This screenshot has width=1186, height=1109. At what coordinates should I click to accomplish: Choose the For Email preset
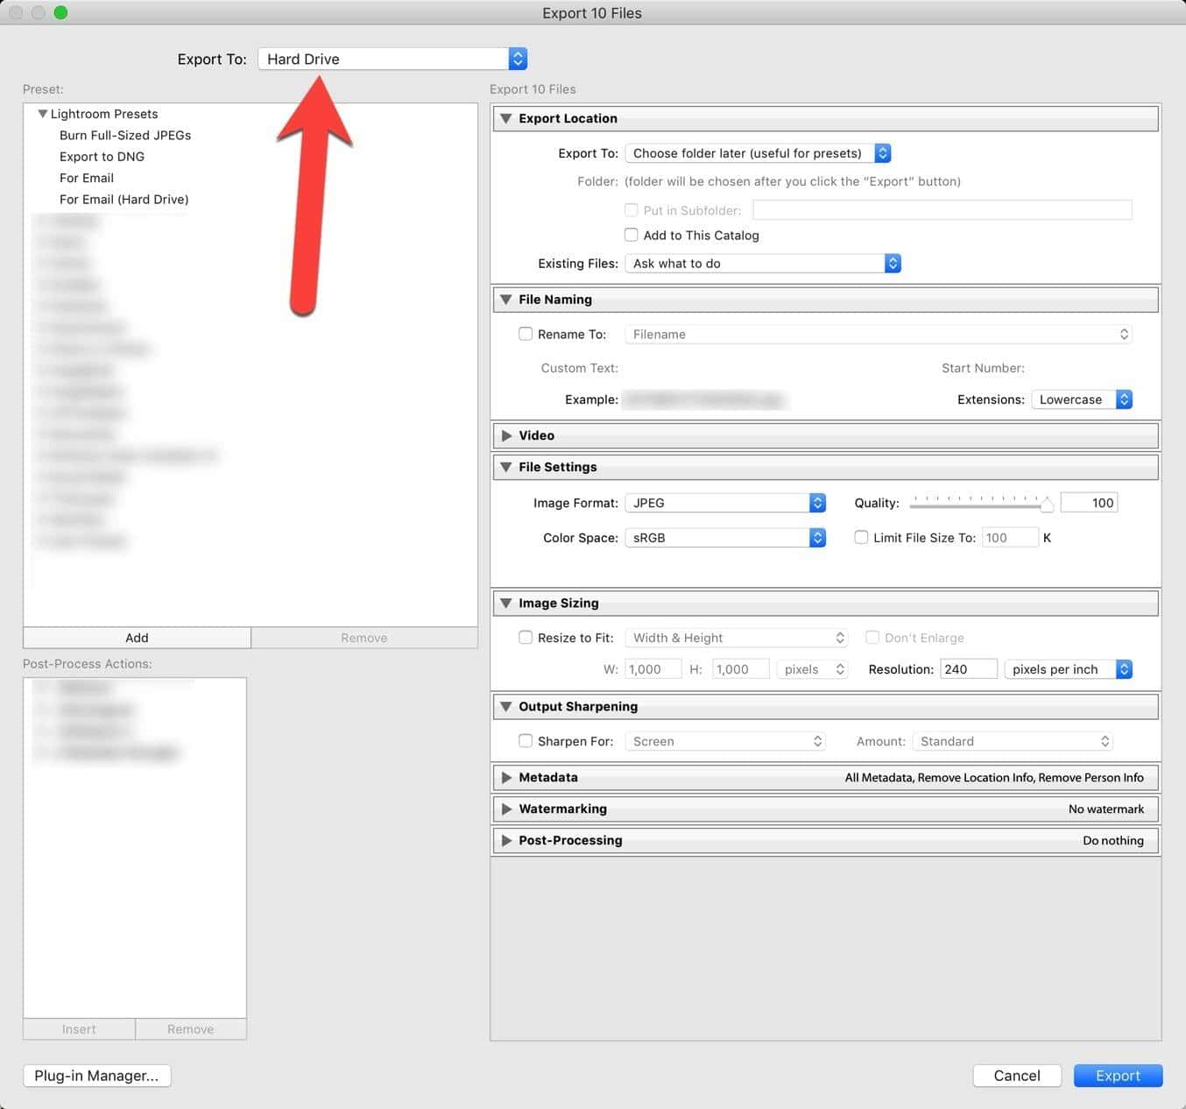click(x=87, y=178)
